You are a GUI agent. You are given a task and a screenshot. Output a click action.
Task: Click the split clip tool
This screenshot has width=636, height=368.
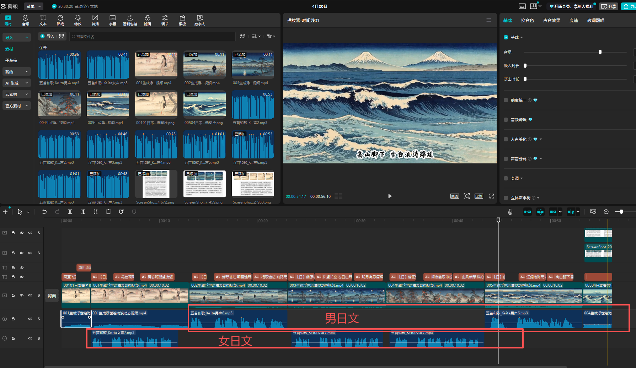[x=70, y=212]
